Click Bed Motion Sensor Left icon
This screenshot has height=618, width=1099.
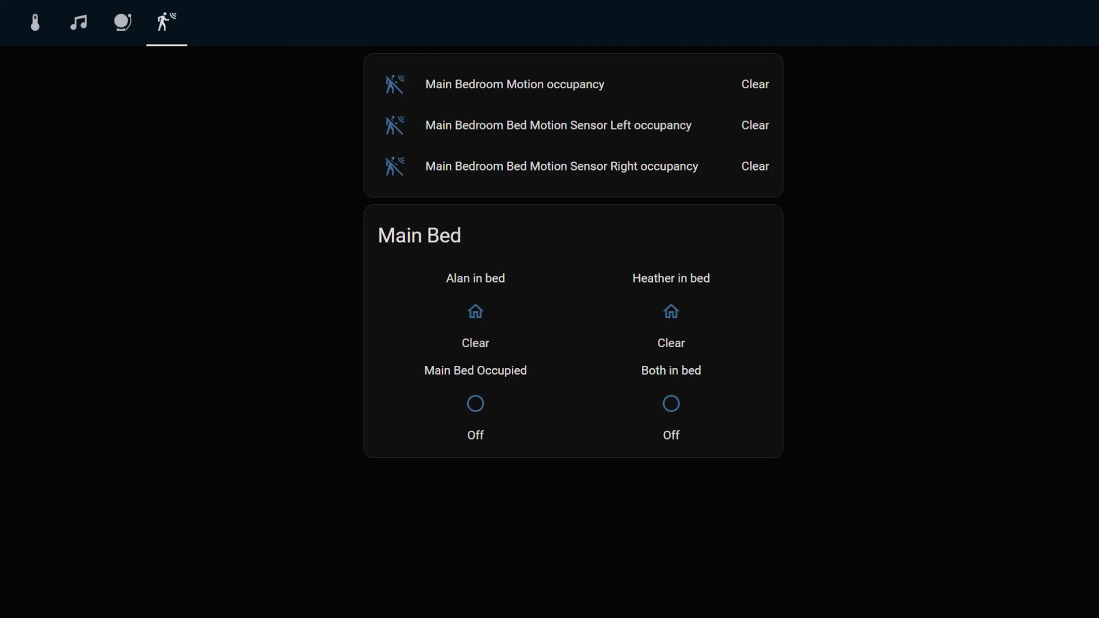(394, 125)
